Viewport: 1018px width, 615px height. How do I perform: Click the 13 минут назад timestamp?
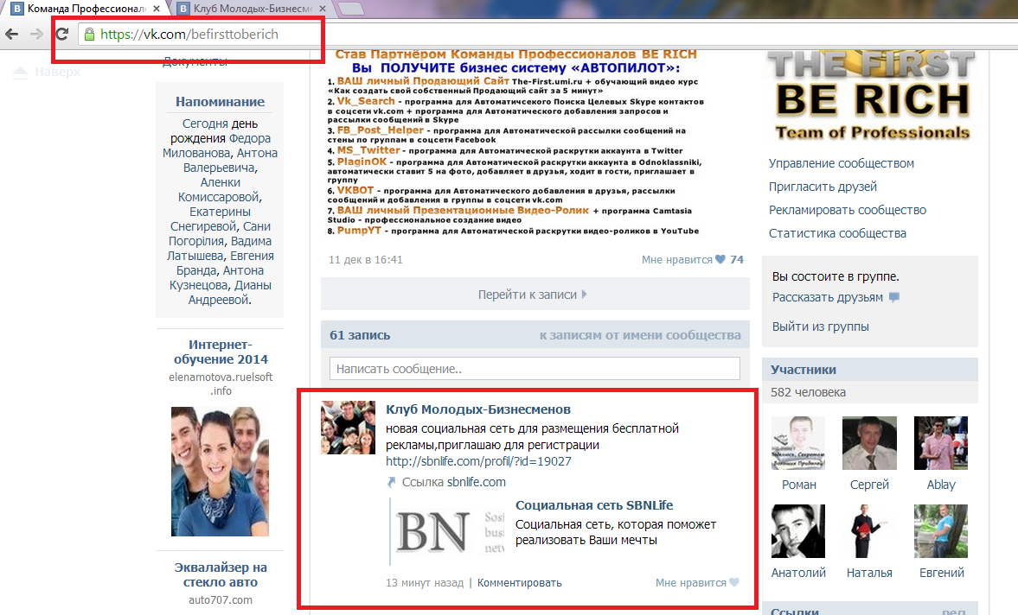tap(425, 582)
